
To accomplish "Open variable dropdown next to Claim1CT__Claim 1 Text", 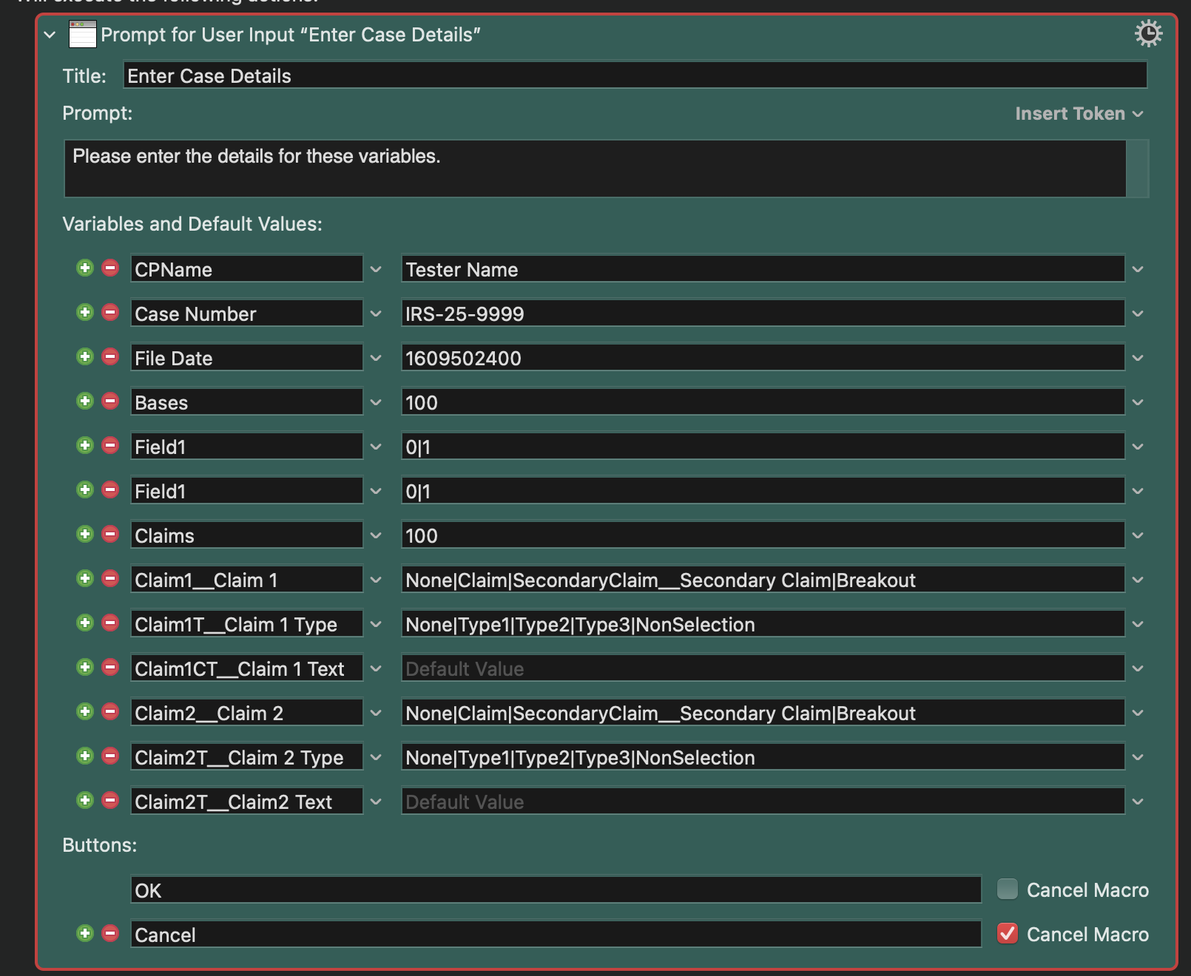I will [x=376, y=668].
